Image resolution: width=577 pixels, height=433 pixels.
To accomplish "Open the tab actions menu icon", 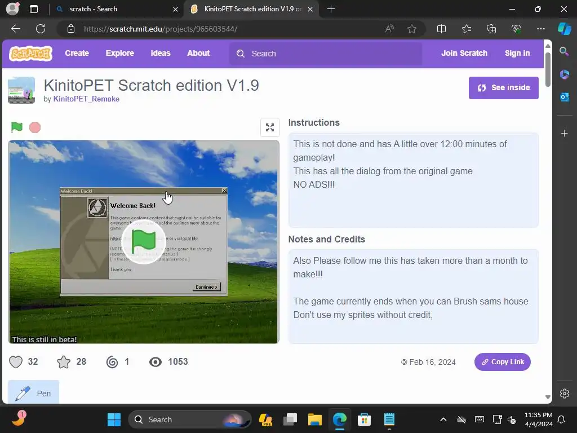I will point(33,9).
